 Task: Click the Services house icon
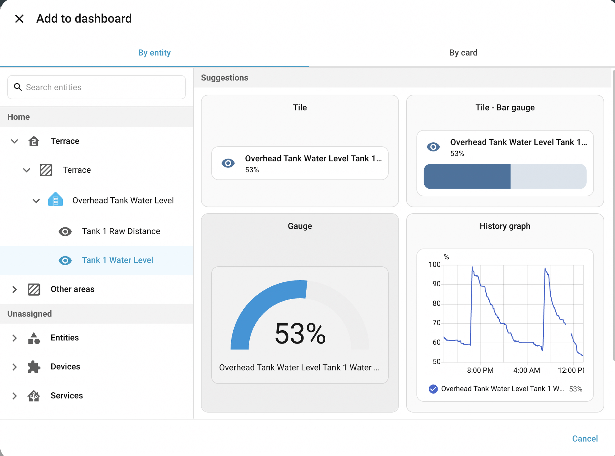[34, 396]
